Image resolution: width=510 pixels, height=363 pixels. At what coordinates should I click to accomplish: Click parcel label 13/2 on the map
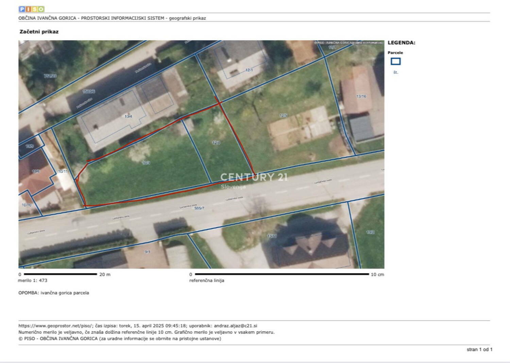point(370,232)
